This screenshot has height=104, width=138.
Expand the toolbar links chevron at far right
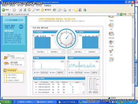coord(133,14)
